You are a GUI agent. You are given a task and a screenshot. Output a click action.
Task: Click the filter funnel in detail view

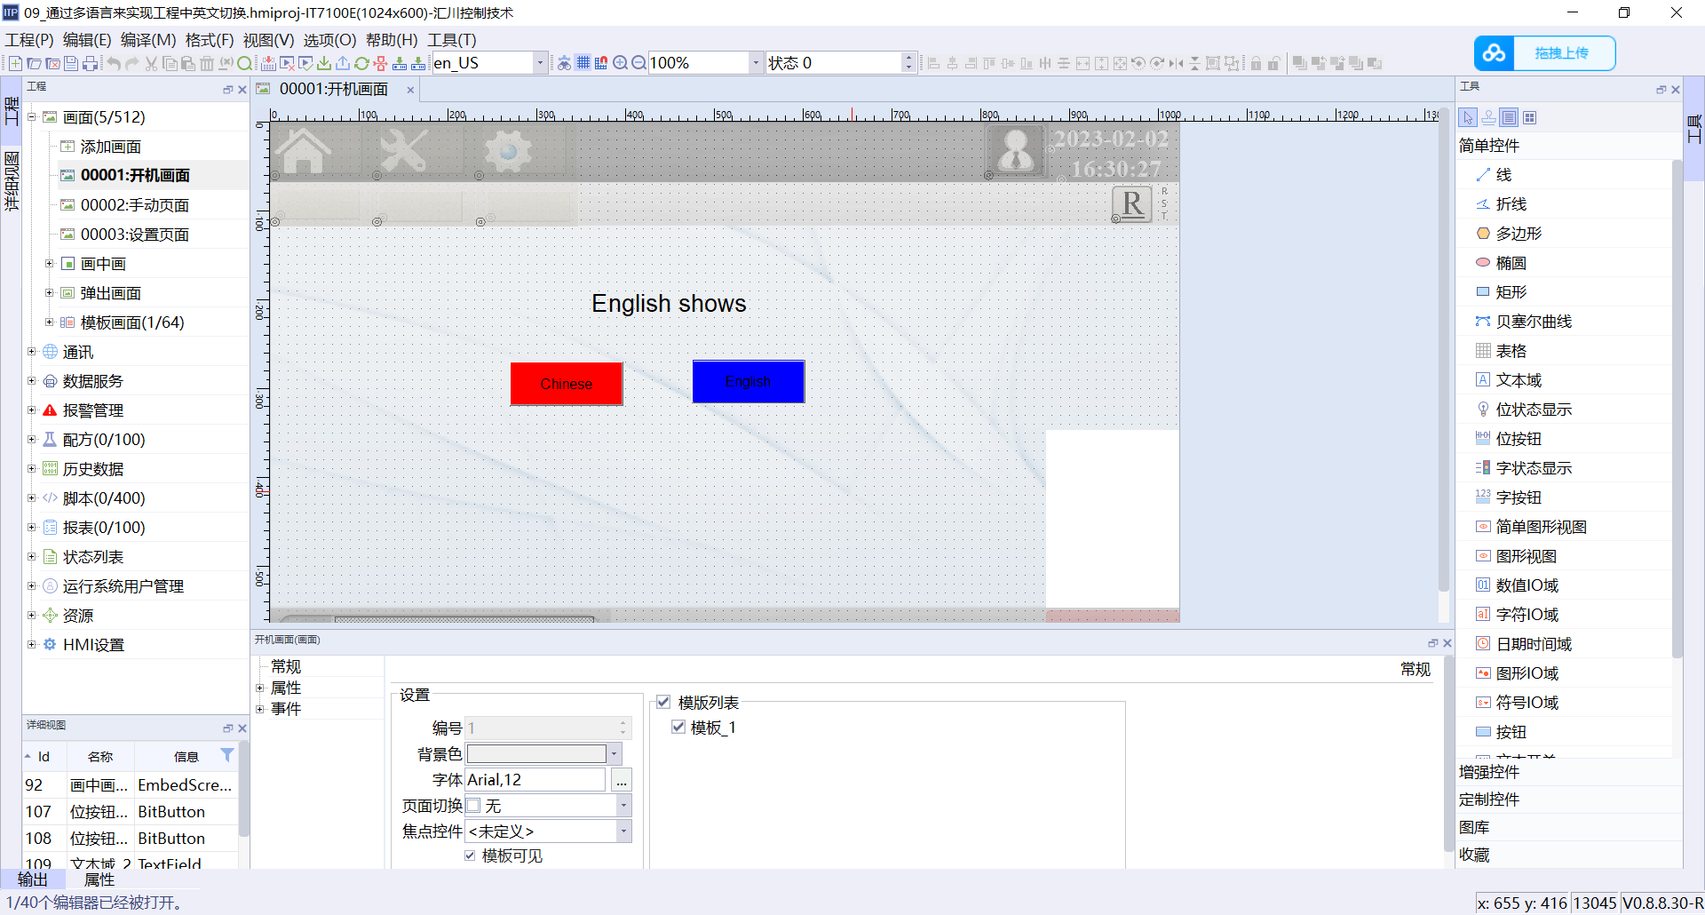227,755
